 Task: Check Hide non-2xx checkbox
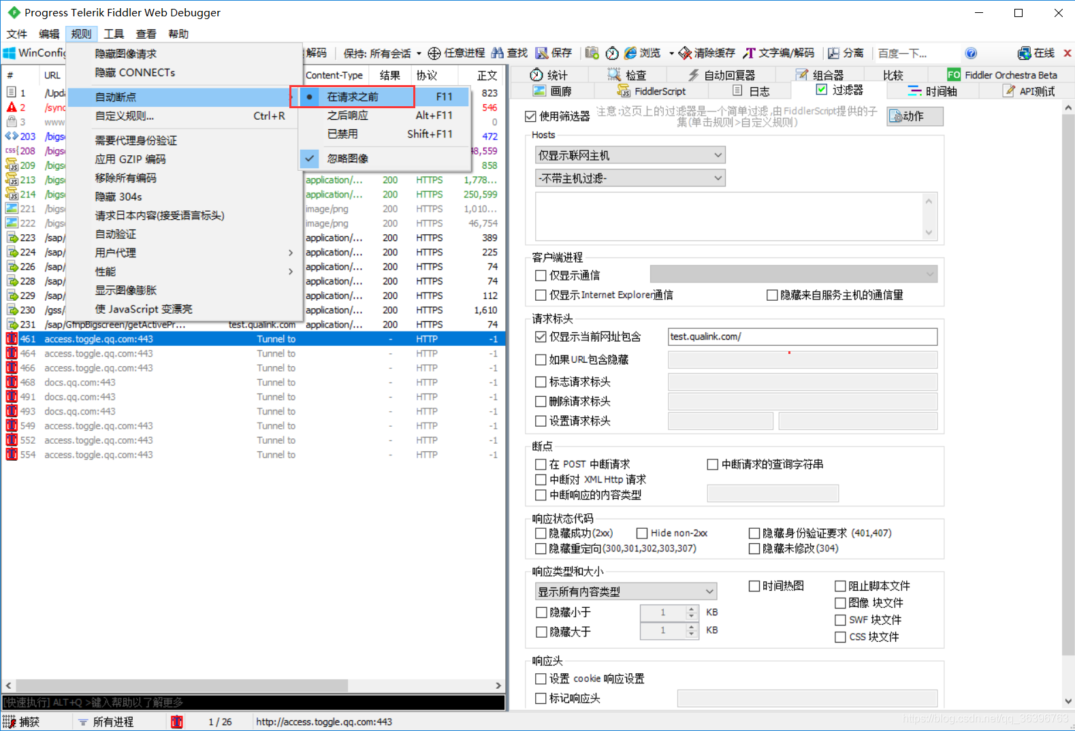(642, 533)
